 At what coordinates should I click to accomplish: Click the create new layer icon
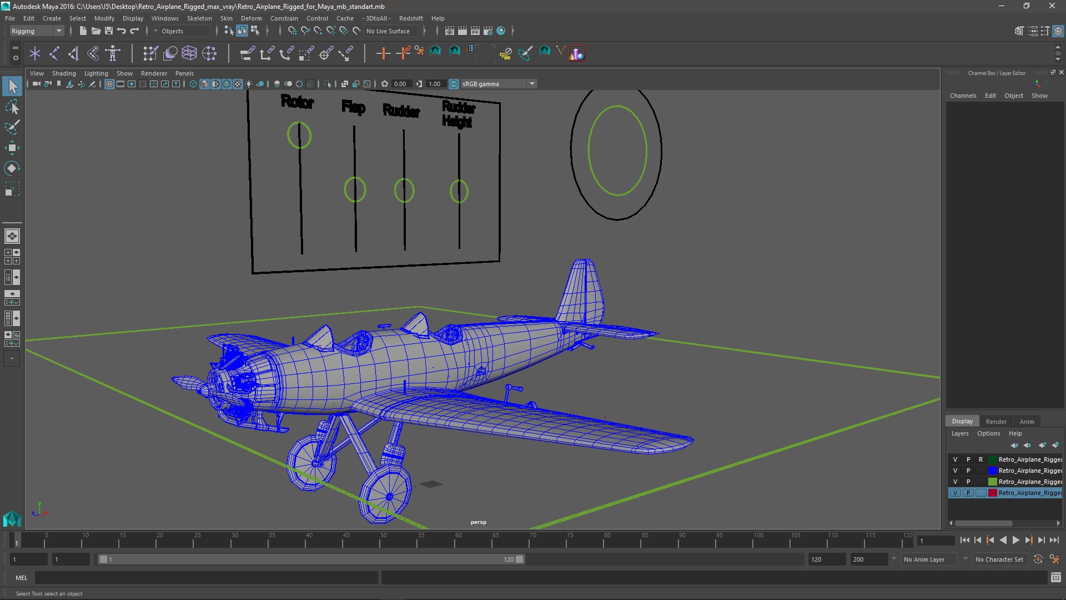tap(1043, 445)
